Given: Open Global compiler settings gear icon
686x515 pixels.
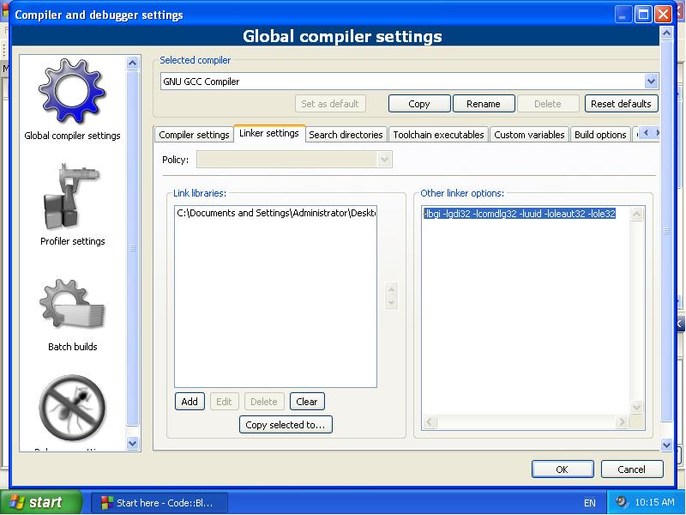Looking at the screenshot, I should point(72,92).
